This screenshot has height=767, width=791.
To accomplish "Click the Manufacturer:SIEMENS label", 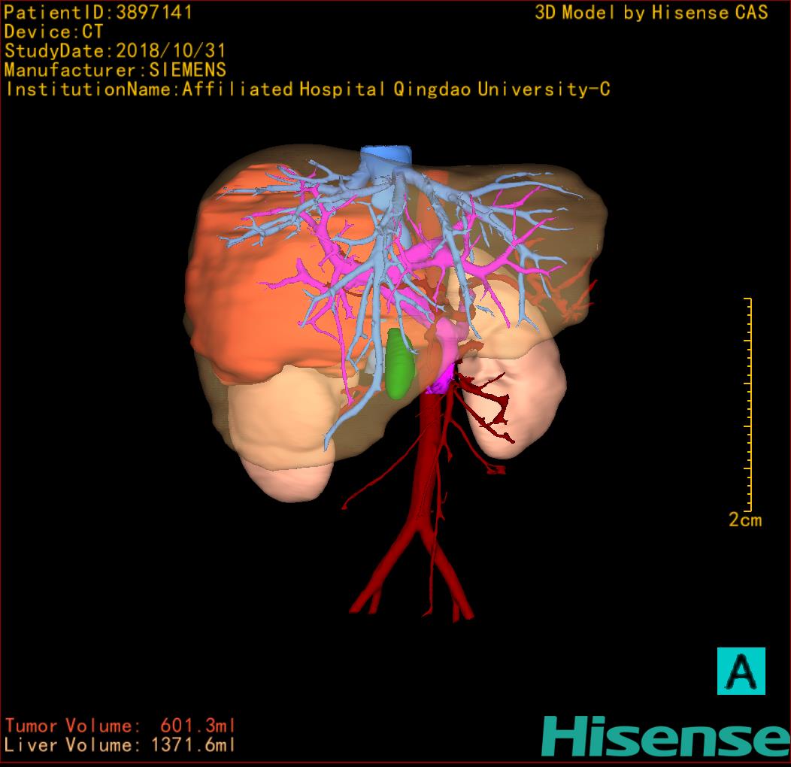I will click(x=114, y=71).
